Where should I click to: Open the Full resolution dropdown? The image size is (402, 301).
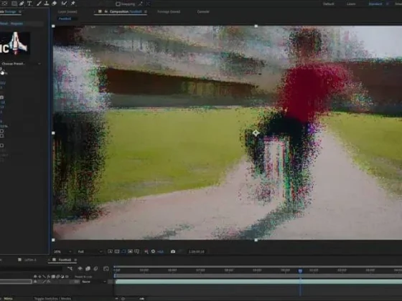coord(90,252)
